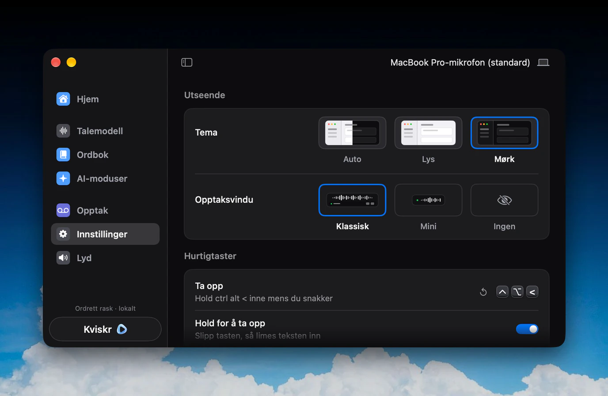Reset the Ta opp shortcut with the arrow icon
608x396 pixels.
click(483, 292)
